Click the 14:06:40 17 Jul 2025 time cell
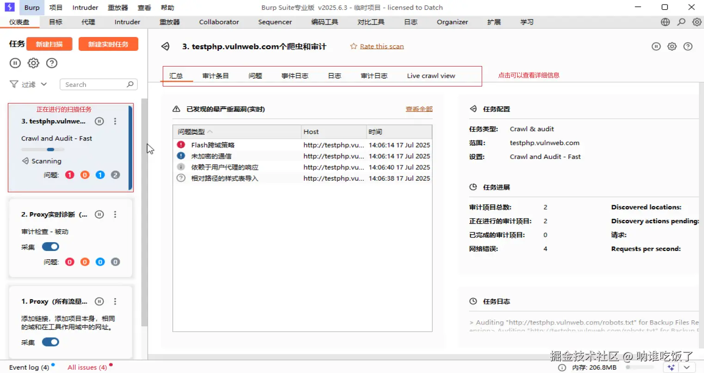This screenshot has height=373, width=704. coord(399,167)
